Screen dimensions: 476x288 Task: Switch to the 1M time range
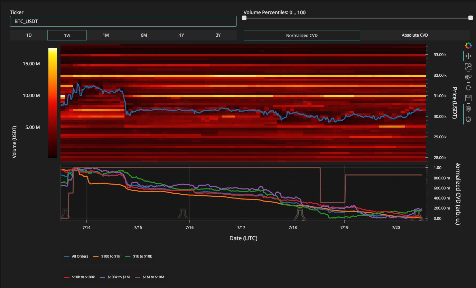point(106,35)
